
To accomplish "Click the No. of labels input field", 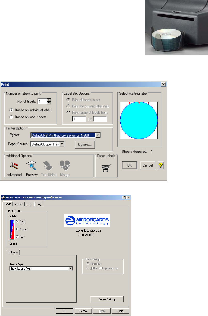I will tap(42, 101).
